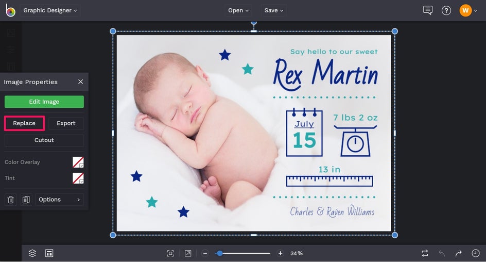The image size is (486, 262).
Task: Open the Graphic Designer dropdown
Action: pos(50,10)
